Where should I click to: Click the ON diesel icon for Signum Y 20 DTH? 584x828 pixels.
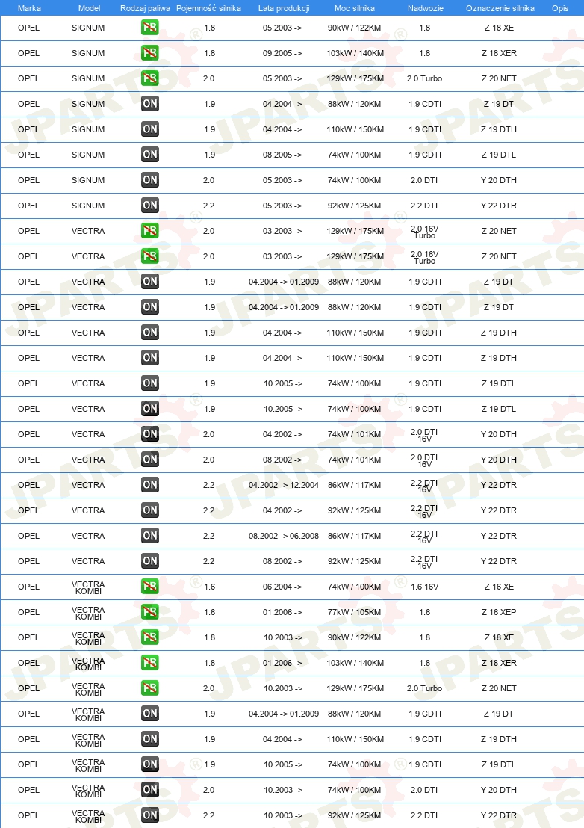(150, 180)
